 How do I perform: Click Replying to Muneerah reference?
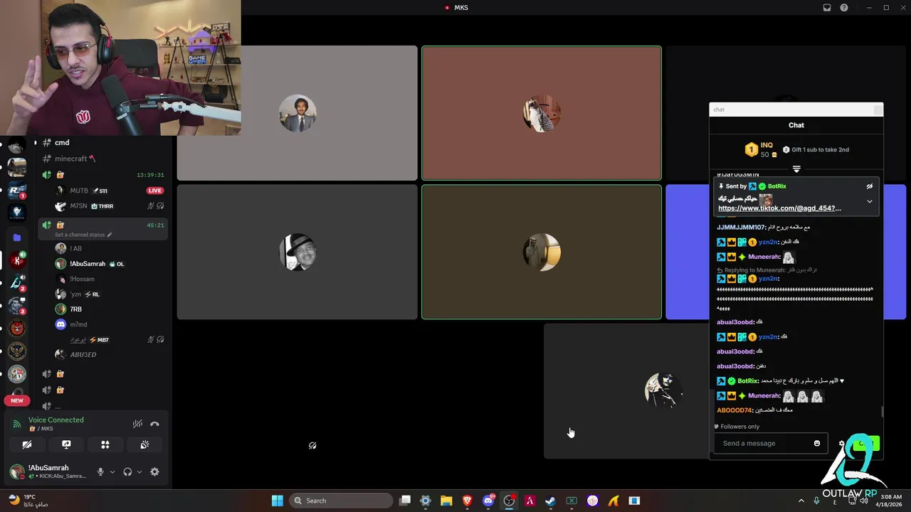click(x=767, y=270)
